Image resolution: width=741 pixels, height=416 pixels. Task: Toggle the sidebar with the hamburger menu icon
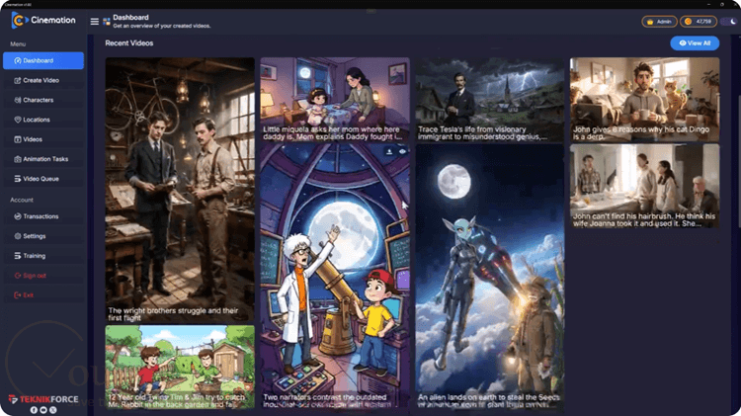pyautogui.click(x=95, y=22)
